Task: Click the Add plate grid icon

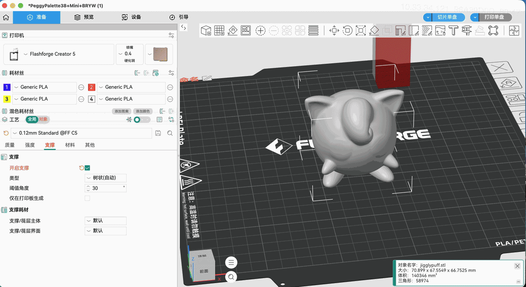Action: [x=219, y=30]
